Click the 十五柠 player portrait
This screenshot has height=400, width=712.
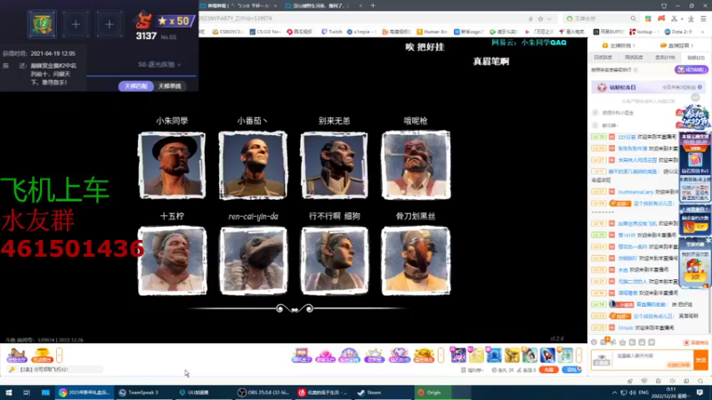pyautogui.click(x=172, y=260)
